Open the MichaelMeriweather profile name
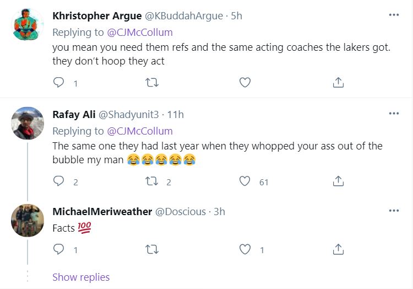The height and width of the screenshot is (289, 413). pos(102,212)
